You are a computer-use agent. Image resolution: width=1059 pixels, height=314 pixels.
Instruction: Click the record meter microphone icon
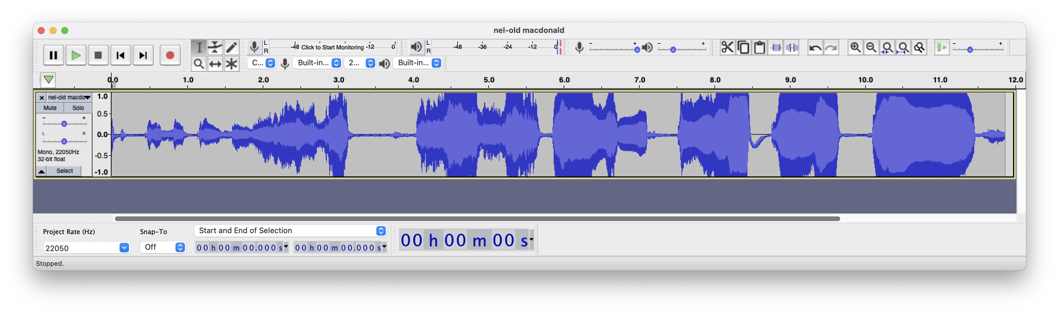[254, 47]
